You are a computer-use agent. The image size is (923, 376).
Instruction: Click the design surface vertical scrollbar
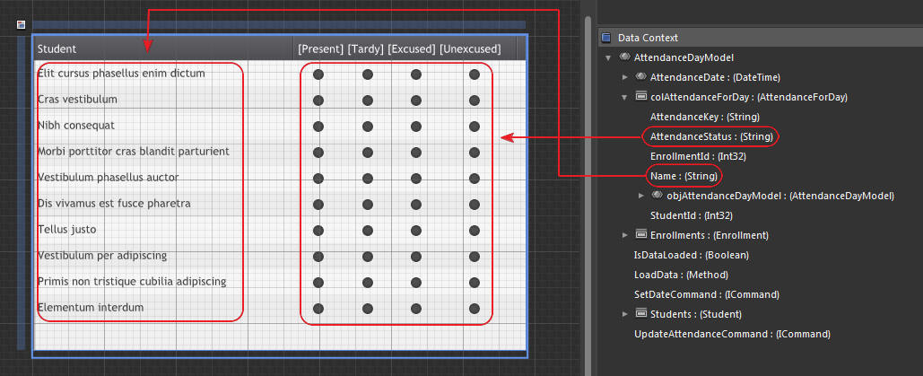(x=588, y=195)
